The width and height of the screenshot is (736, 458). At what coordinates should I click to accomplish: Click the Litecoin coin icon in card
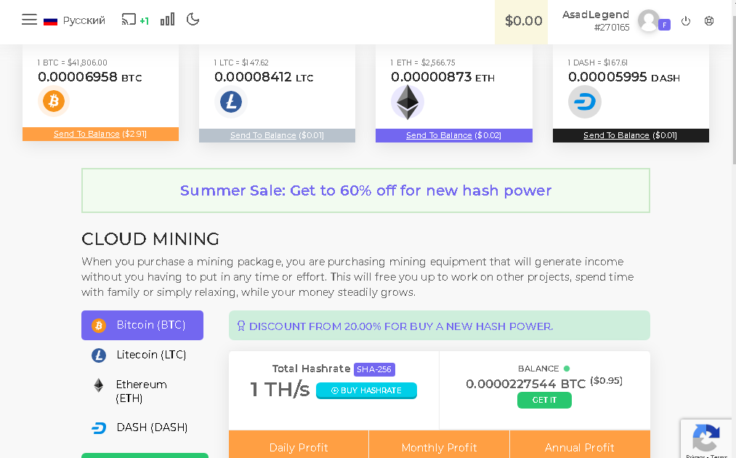click(231, 102)
